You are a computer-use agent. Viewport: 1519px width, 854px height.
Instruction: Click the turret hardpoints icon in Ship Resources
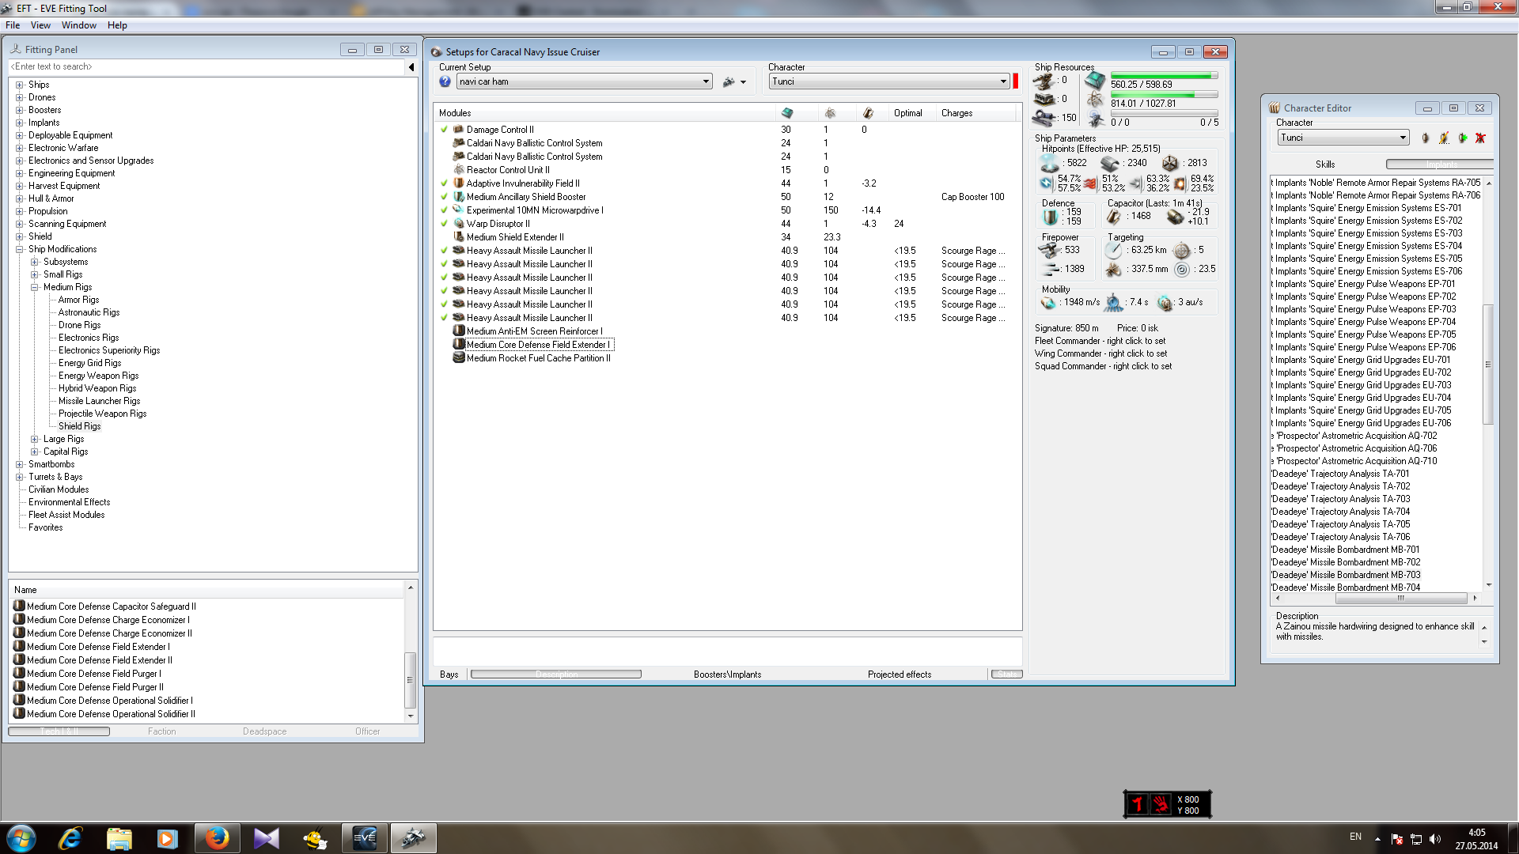click(1044, 81)
